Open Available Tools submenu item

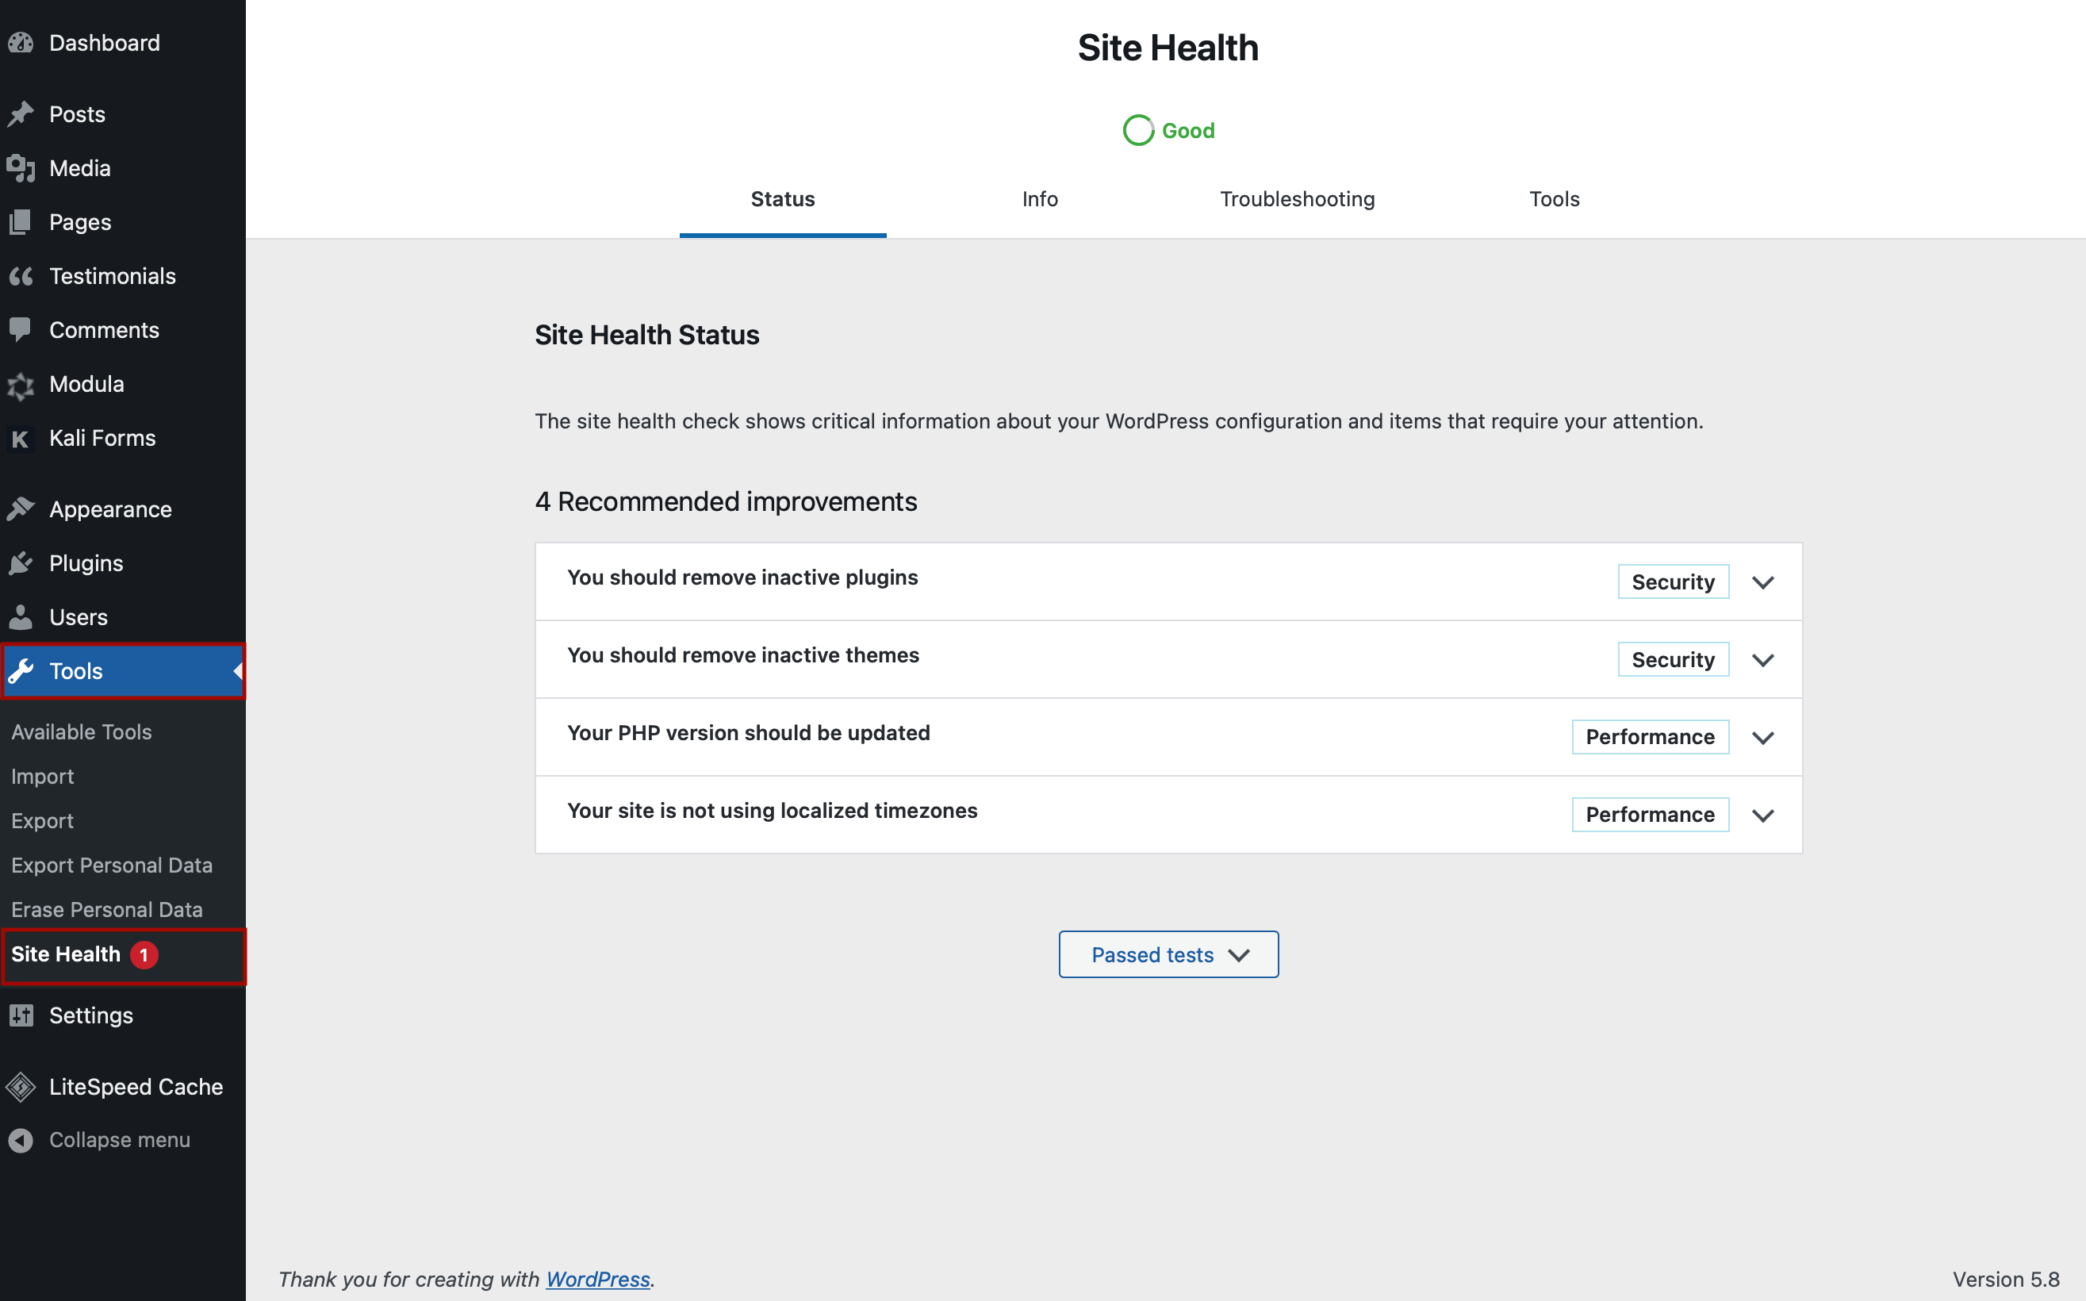tap(82, 732)
